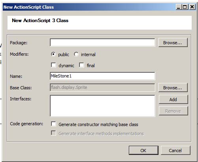
Task: Click the Interfaces list box
Action: click(x=102, y=106)
